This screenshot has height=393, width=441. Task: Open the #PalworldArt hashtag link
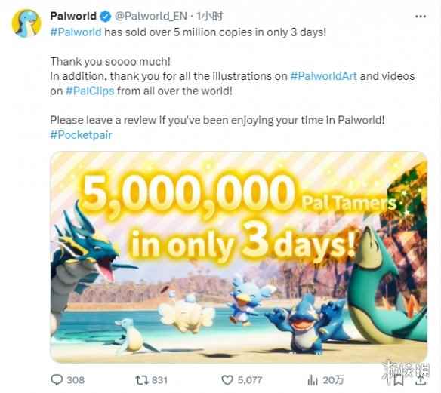tap(323, 76)
